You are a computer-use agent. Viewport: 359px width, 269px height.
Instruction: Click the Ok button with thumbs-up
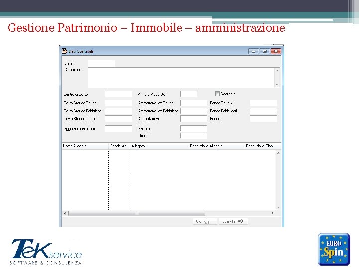point(205,221)
